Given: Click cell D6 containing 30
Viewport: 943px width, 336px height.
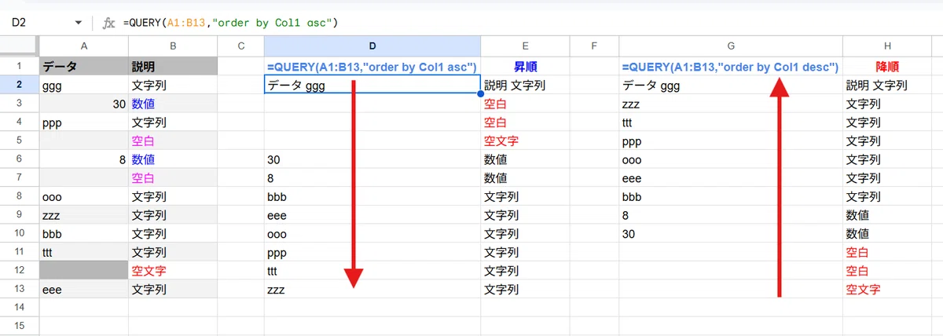Looking at the screenshot, I should 372,159.
